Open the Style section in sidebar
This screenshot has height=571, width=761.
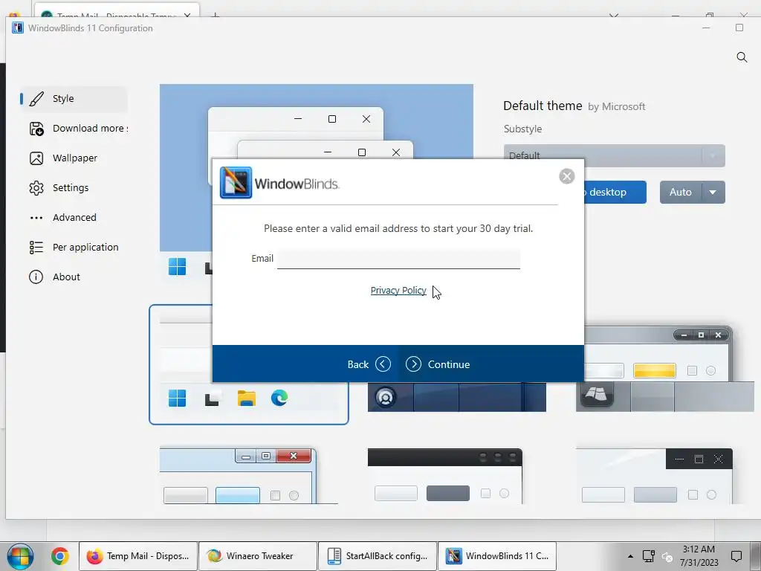click(74, 99)
